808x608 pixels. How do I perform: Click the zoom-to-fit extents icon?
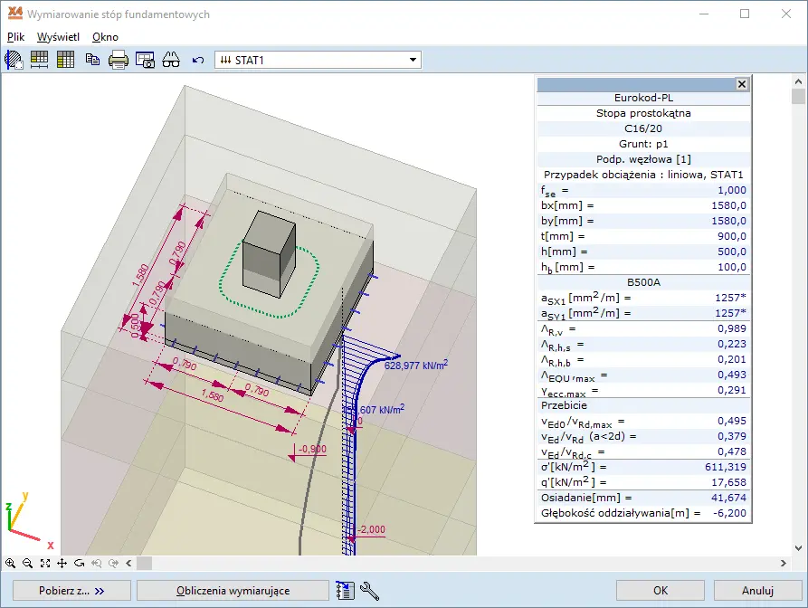click(44, 563)
